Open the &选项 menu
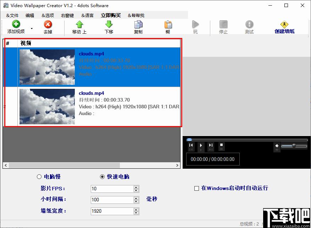This screenshot has height=228, width=311. (x=48, y=16)
